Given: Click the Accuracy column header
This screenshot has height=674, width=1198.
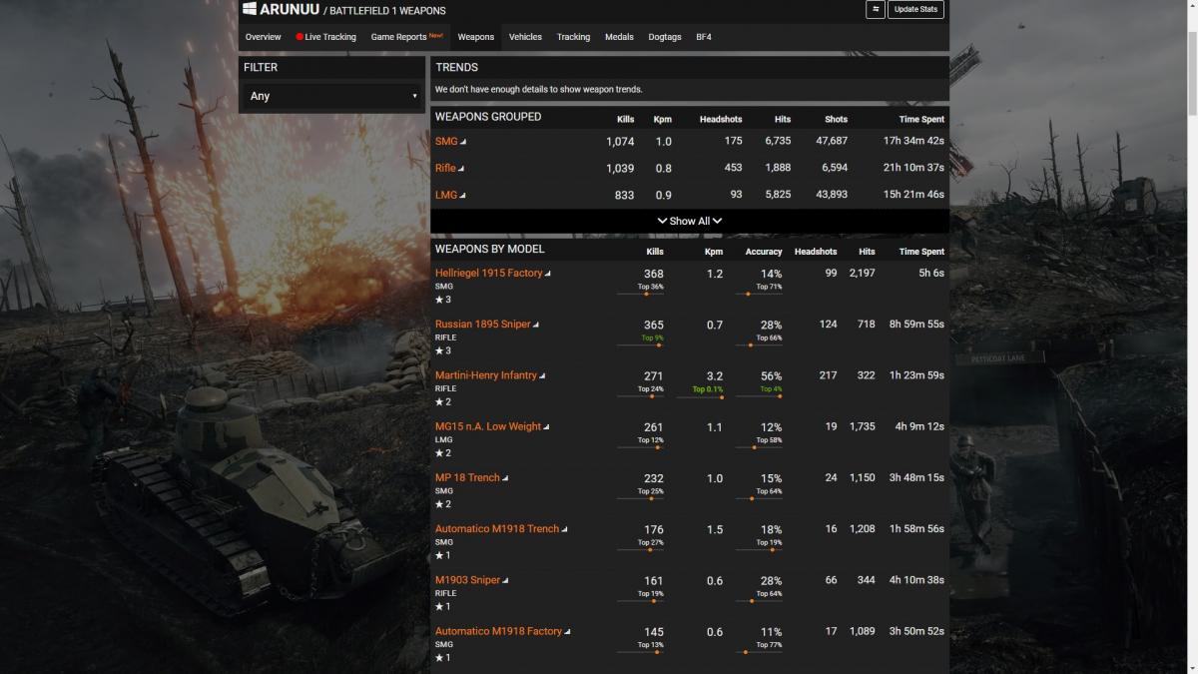Looking at the screenshot, I should (764, 252).
